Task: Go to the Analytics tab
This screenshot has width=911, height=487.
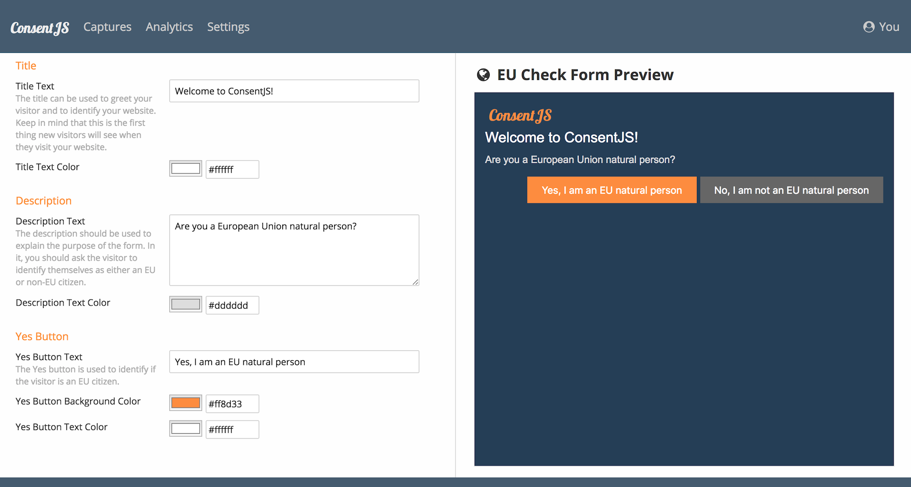Action: point(169,27)
